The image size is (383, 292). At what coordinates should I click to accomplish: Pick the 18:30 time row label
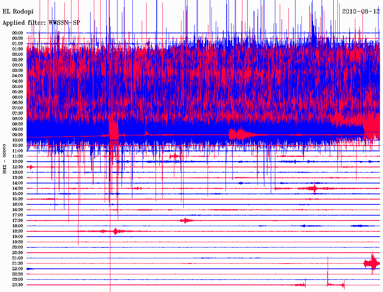point(18,231)
